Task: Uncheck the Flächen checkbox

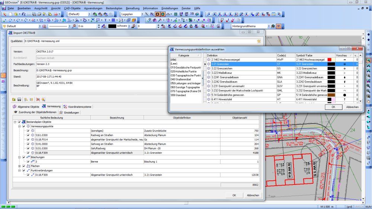Action: [24, 166]
